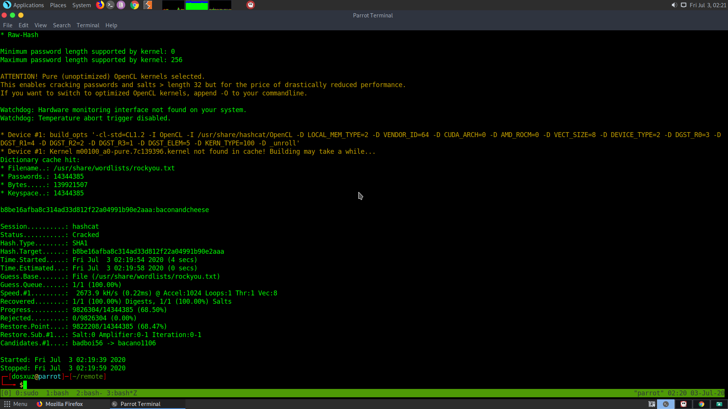
Task: Click the sleeping memory chip tray icon
Action: click(x=652, y=404)
